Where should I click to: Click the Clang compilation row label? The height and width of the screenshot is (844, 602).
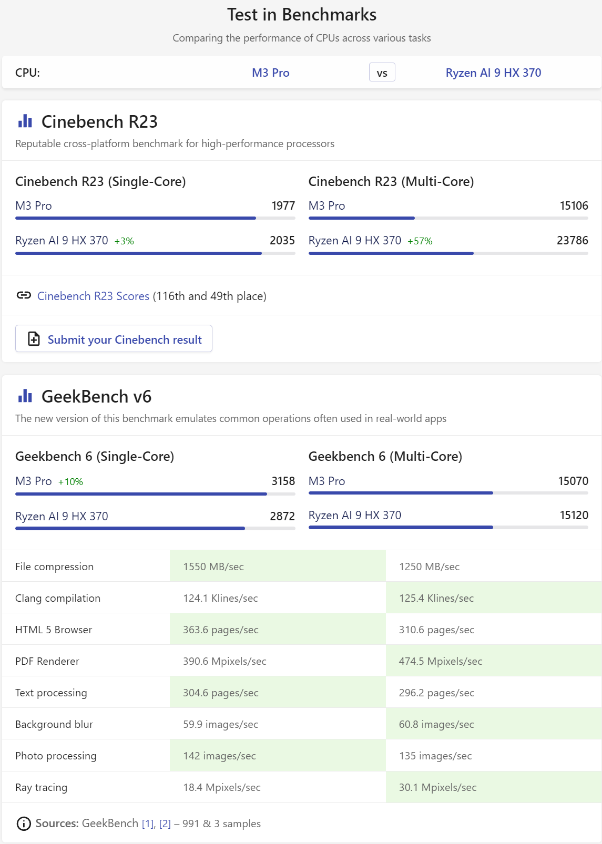[x=58, y=598]
